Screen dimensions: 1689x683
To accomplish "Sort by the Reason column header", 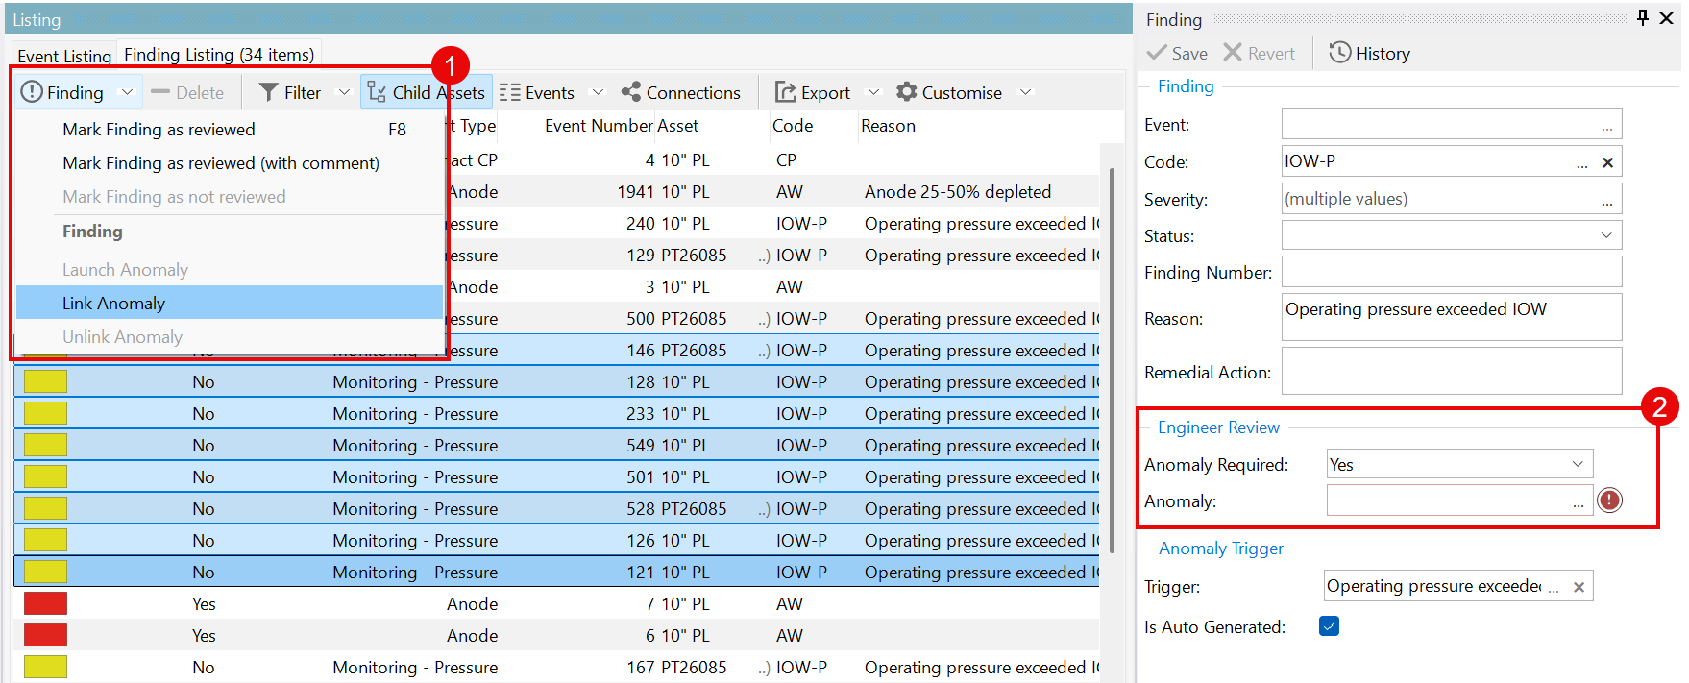I will point(888,126).
